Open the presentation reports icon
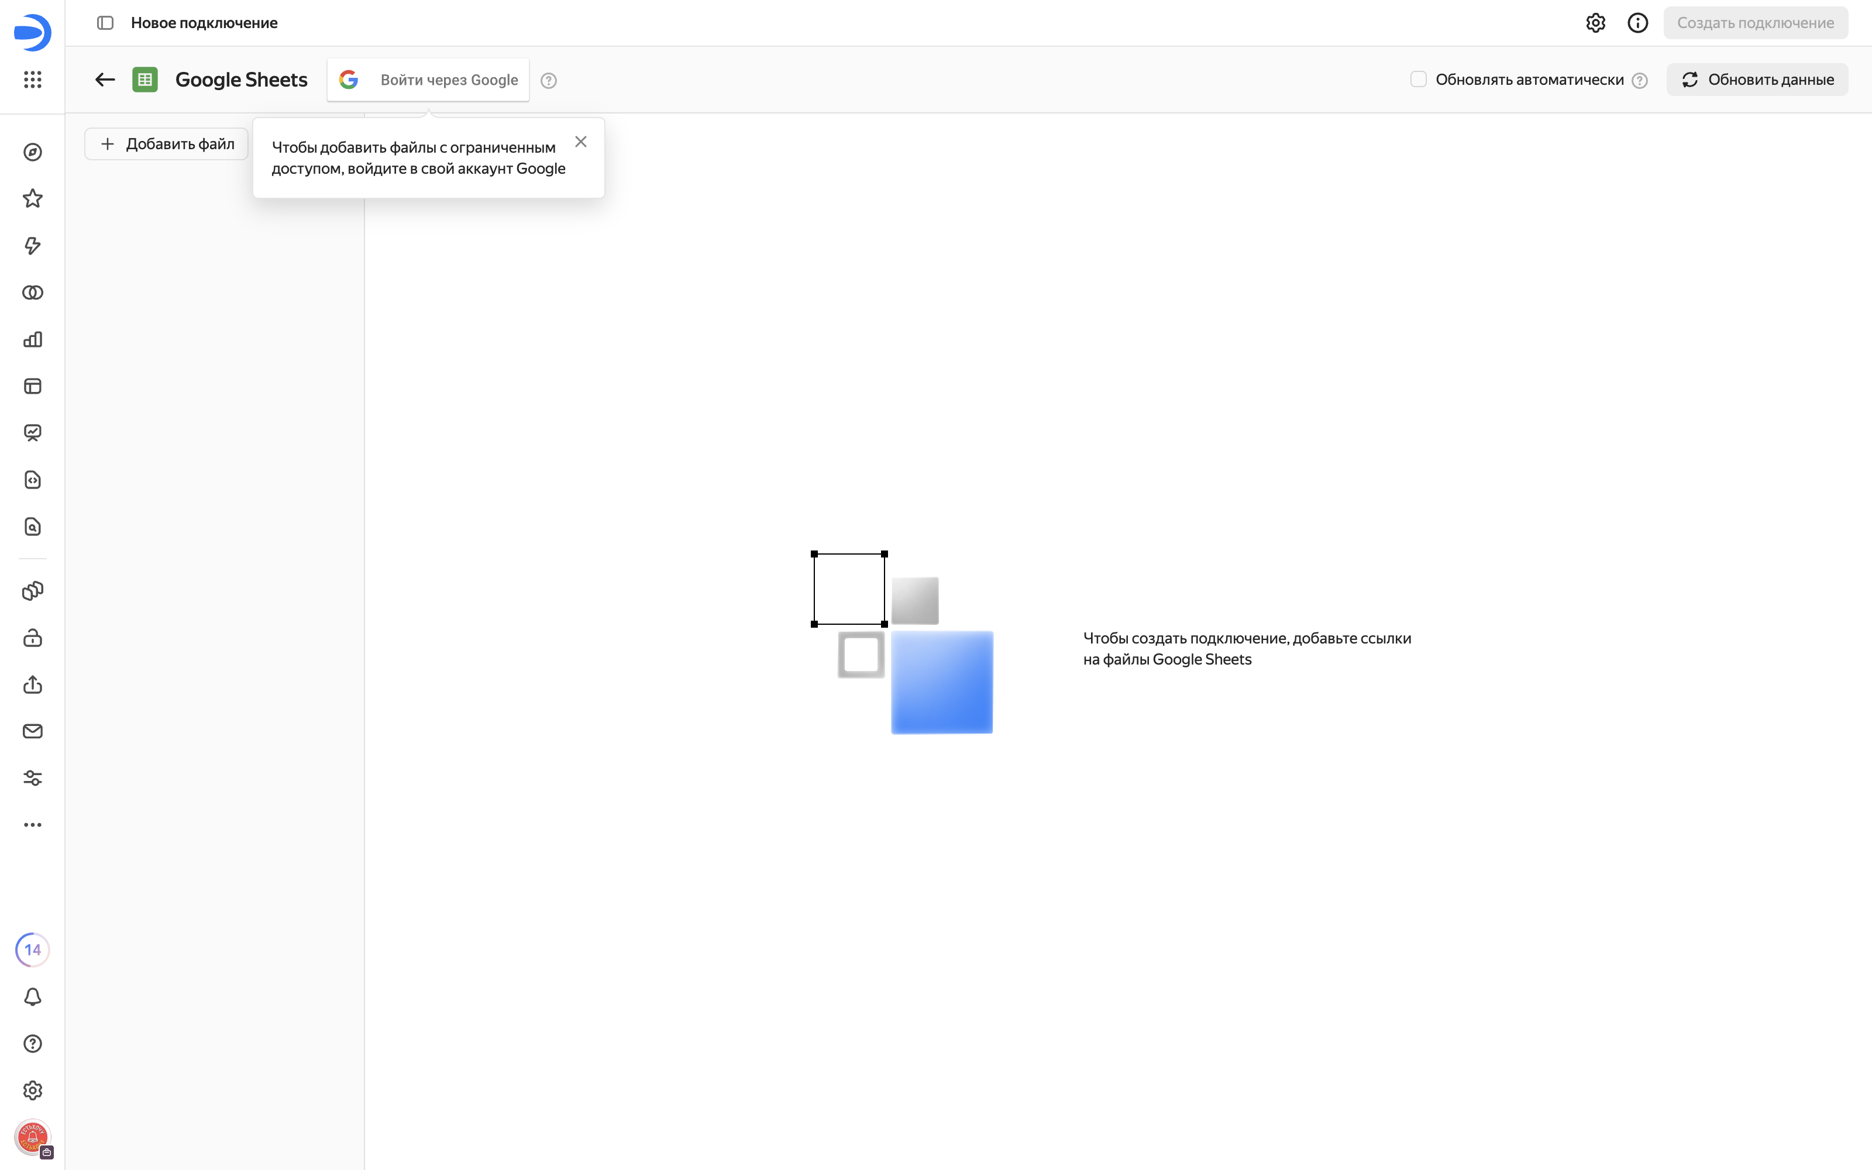The height and width of the screenshot is (1170, 1872). pyautogui.click(x=33, y=433)
